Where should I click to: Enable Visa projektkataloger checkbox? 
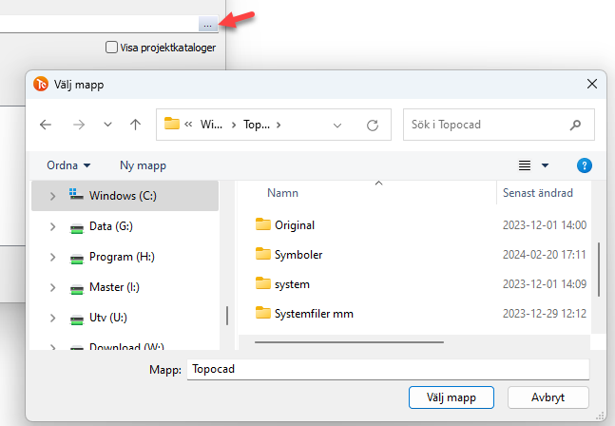[112, 47]
